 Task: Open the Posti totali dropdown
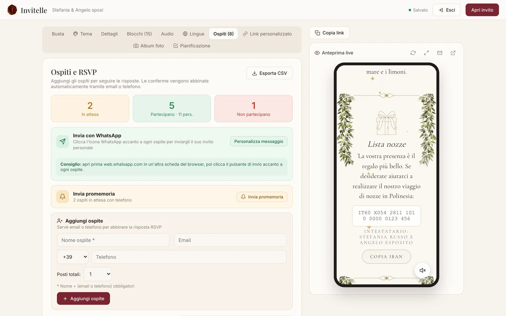coord(98,274)
